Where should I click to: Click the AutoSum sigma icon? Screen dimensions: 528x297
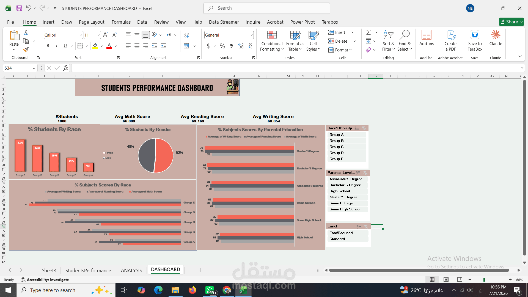(369, 32)
